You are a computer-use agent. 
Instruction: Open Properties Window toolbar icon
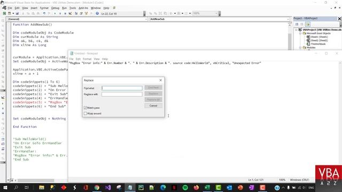[x=81, y=13]
